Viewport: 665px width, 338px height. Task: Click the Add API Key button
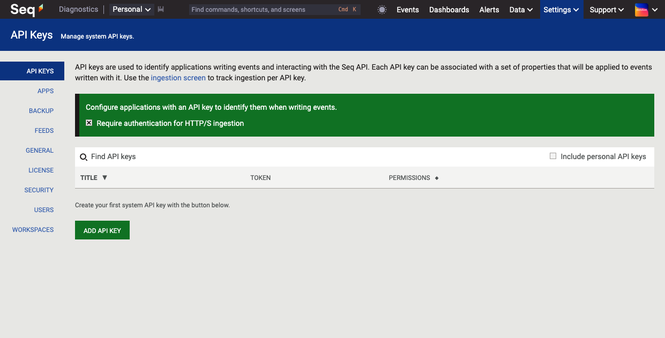pos(102,230)
